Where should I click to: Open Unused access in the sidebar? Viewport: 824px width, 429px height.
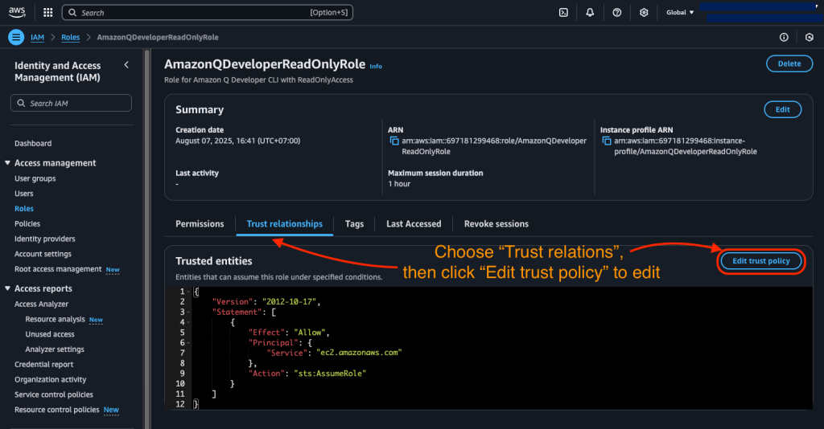[50, 334]
